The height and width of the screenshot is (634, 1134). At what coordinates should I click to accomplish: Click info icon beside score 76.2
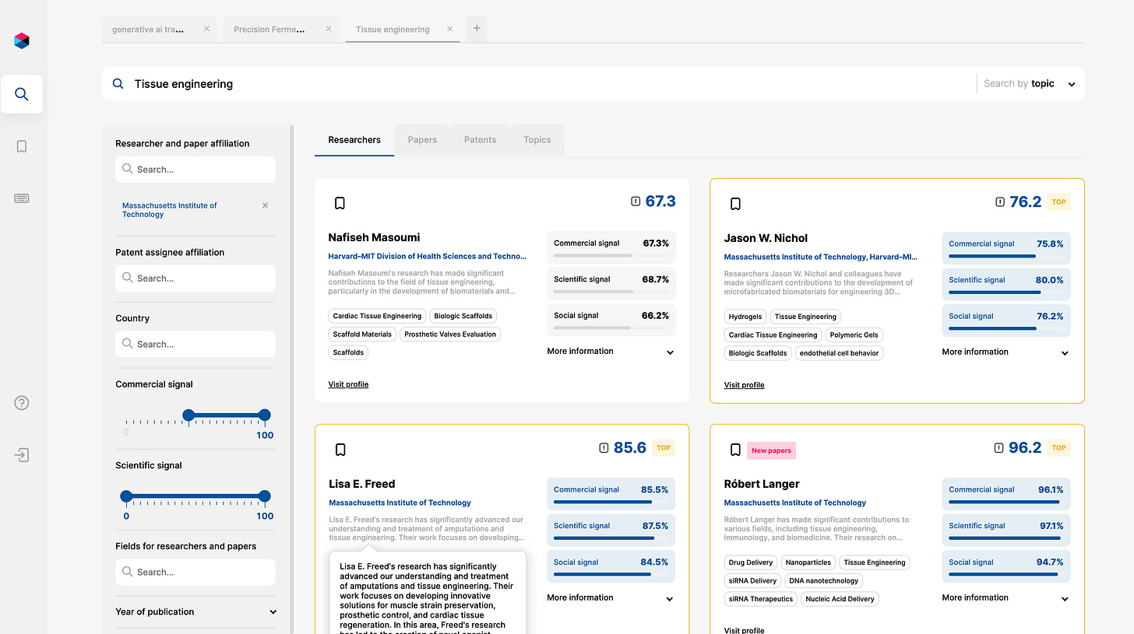pyautogui.click(x=1000, y=202)
